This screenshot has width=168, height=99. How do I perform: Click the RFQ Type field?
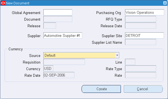tap(141, 19)
